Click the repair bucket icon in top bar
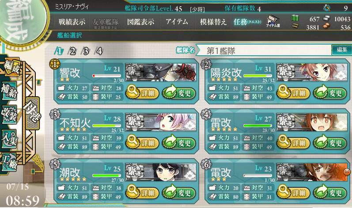The height and width of the screenshot is (208, 352). 327,8
